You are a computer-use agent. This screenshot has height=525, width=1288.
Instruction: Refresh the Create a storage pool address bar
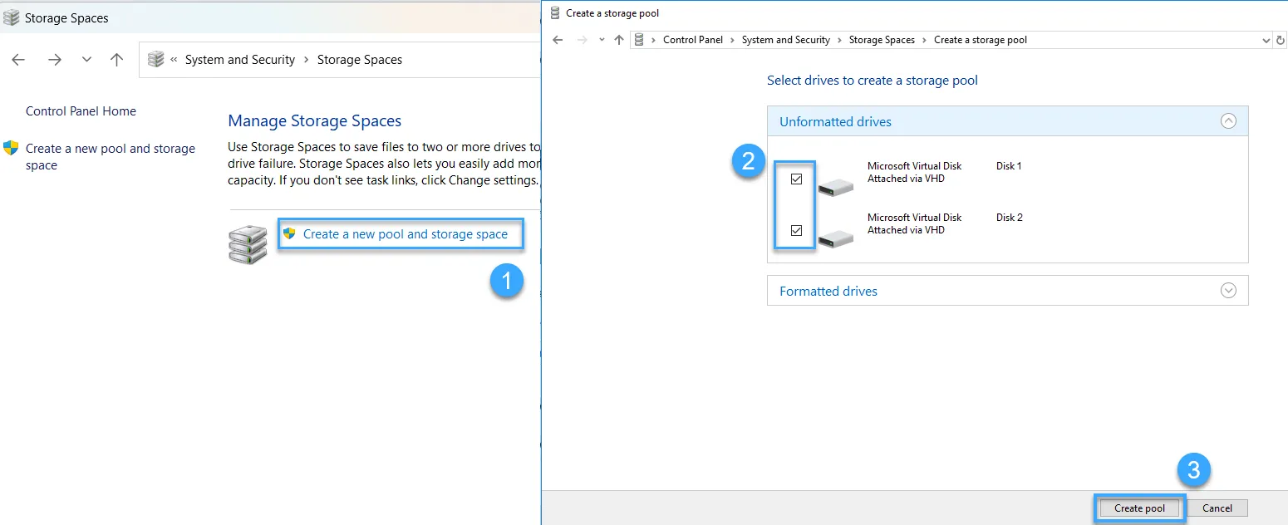point(1280,40)
